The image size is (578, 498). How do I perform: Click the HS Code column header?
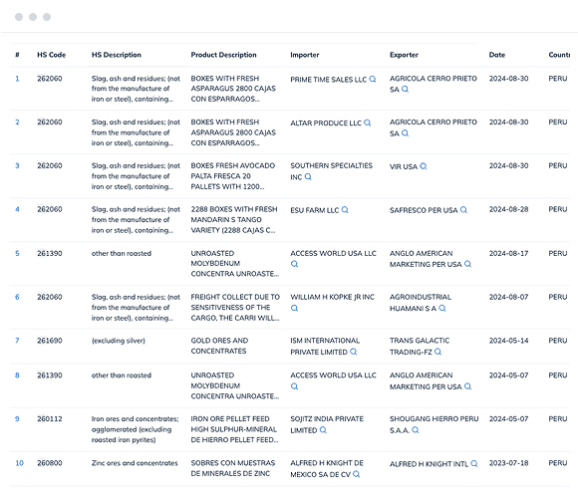[51, 55]
